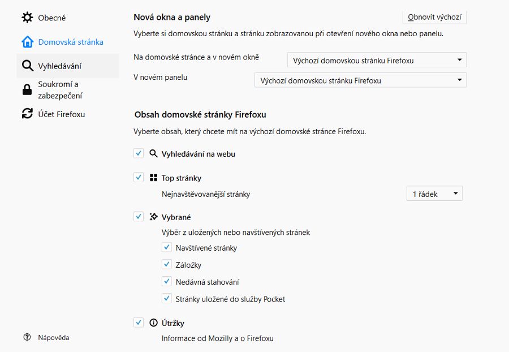Uncheck Stránky uložené do služby Pocket
Image resolution: width=509 pixels, height=352 pixels.
click(x=166, y=298)
